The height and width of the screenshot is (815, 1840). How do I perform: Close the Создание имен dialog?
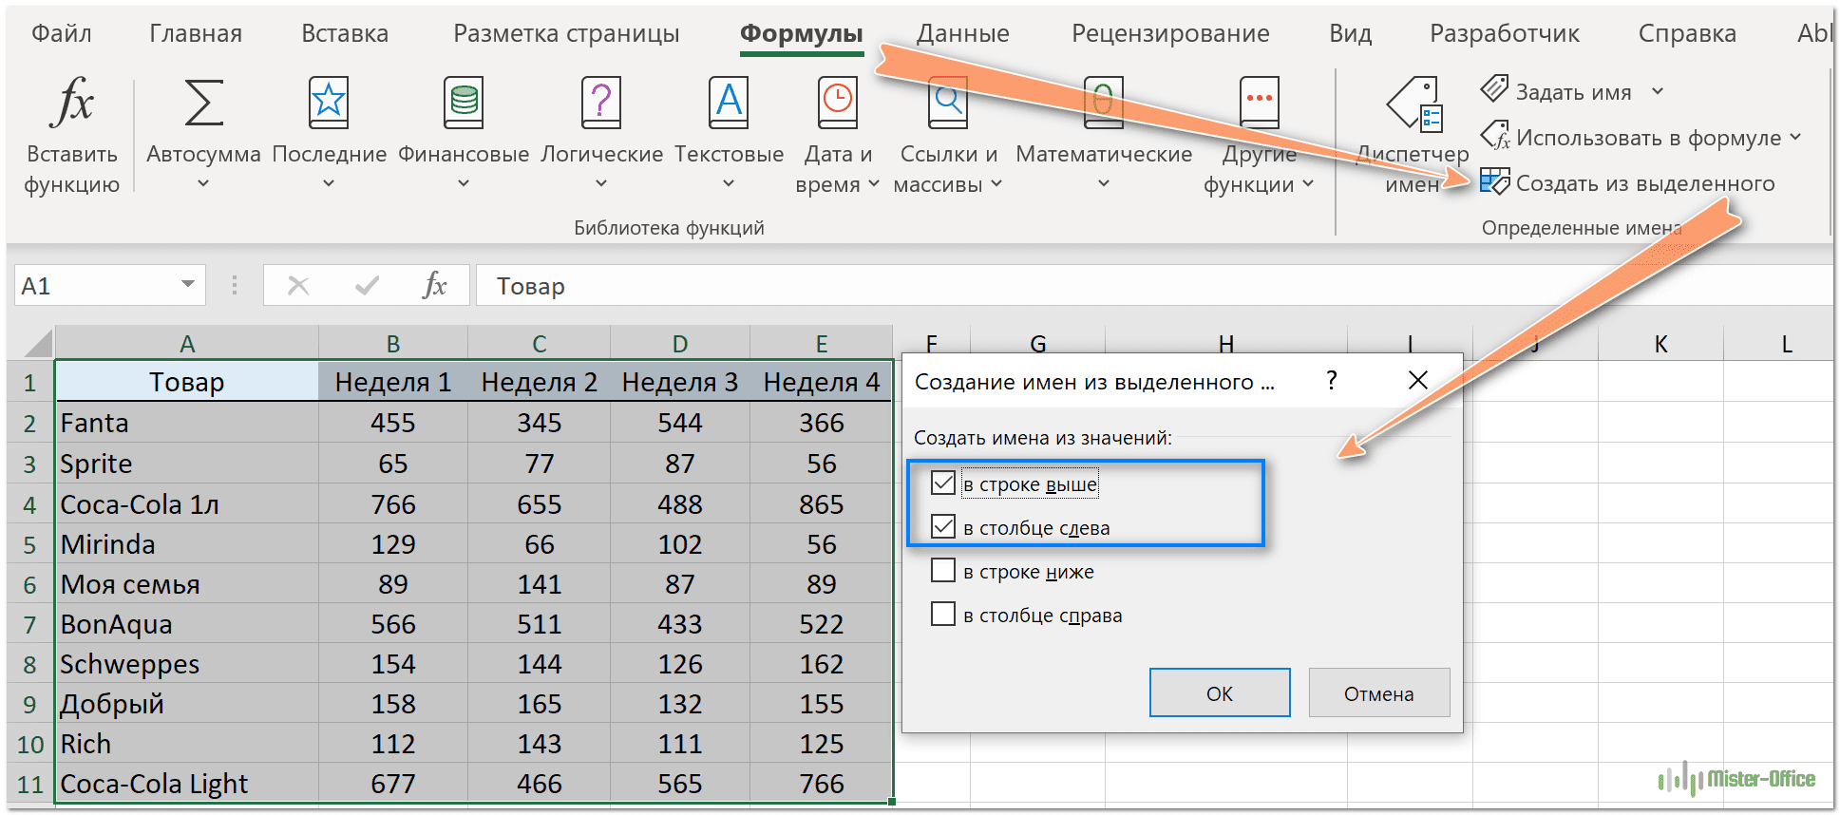click(1417, 380)
